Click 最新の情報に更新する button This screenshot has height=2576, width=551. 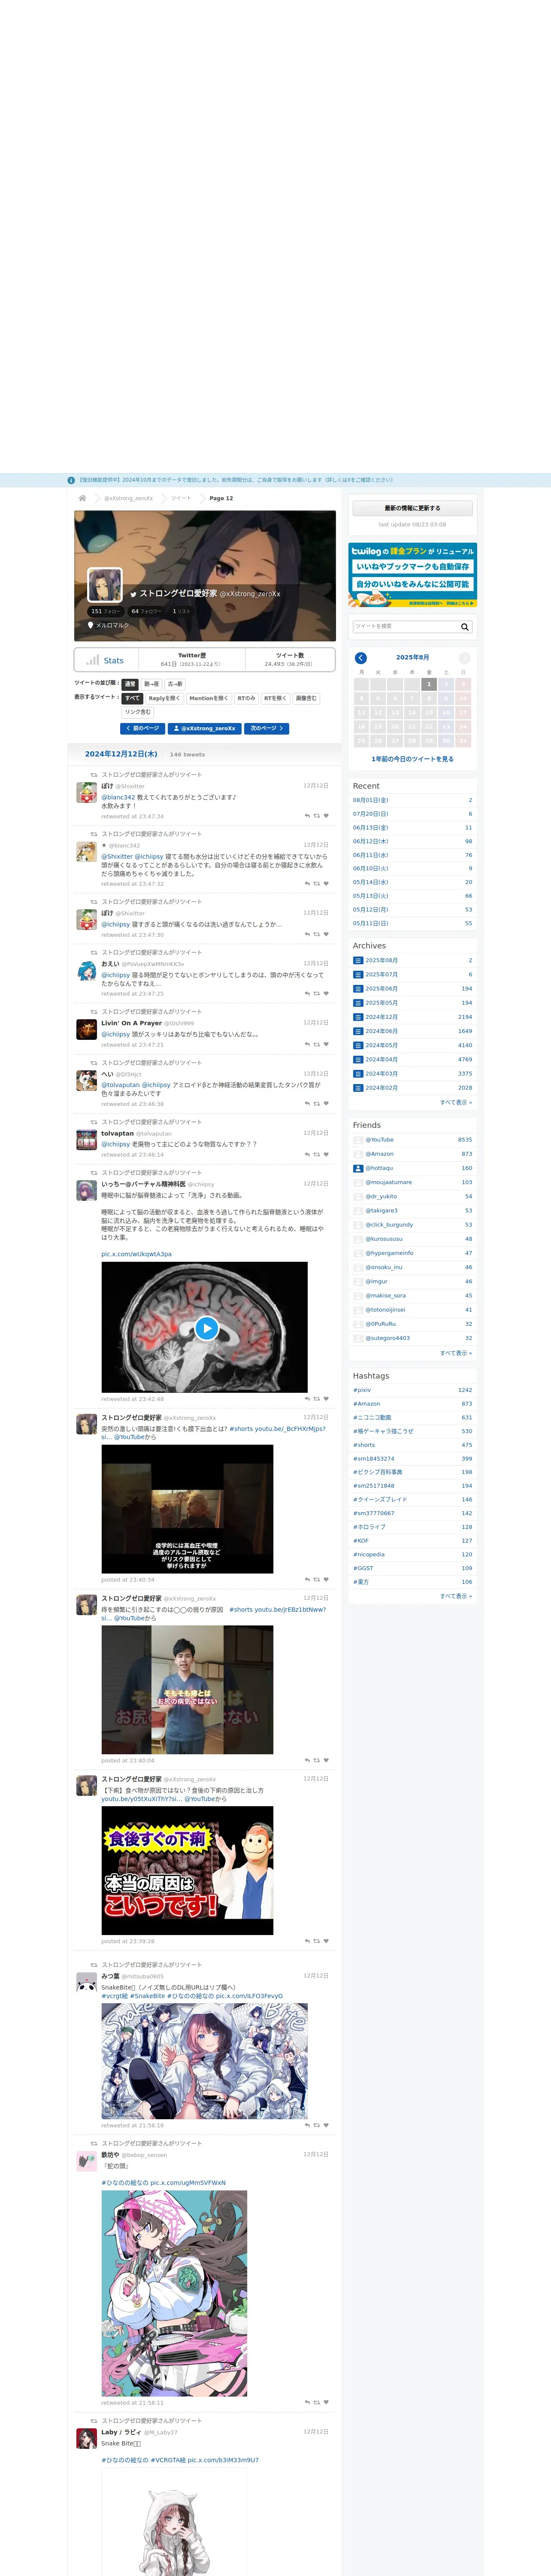click(x=413, y=508)
